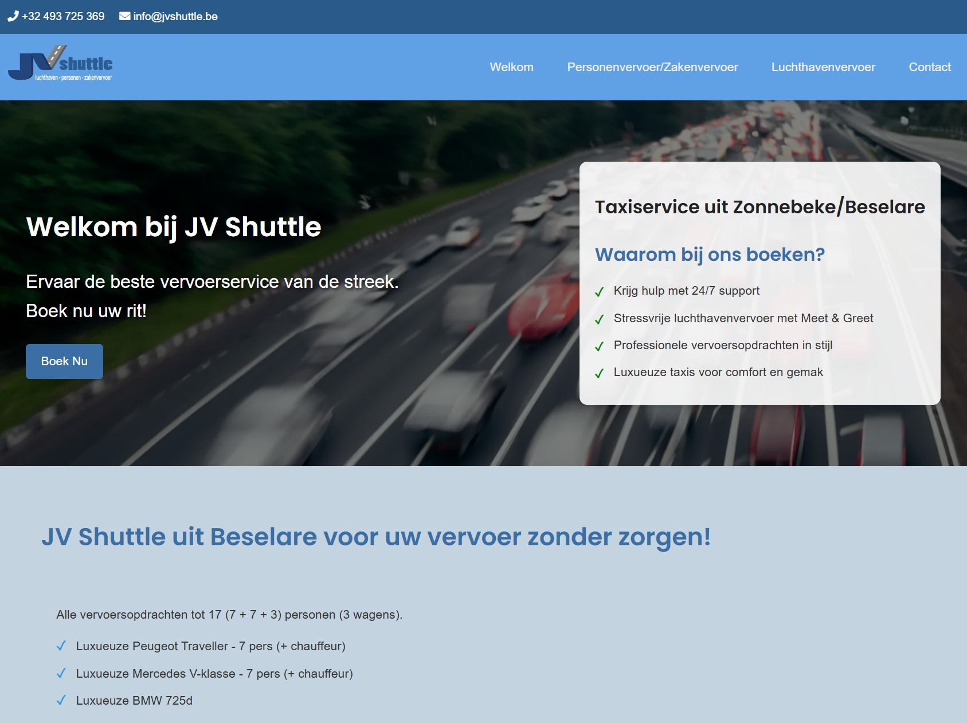Click the JV Shuttle logo
967x723 pixels.
(x=60, y=64)
